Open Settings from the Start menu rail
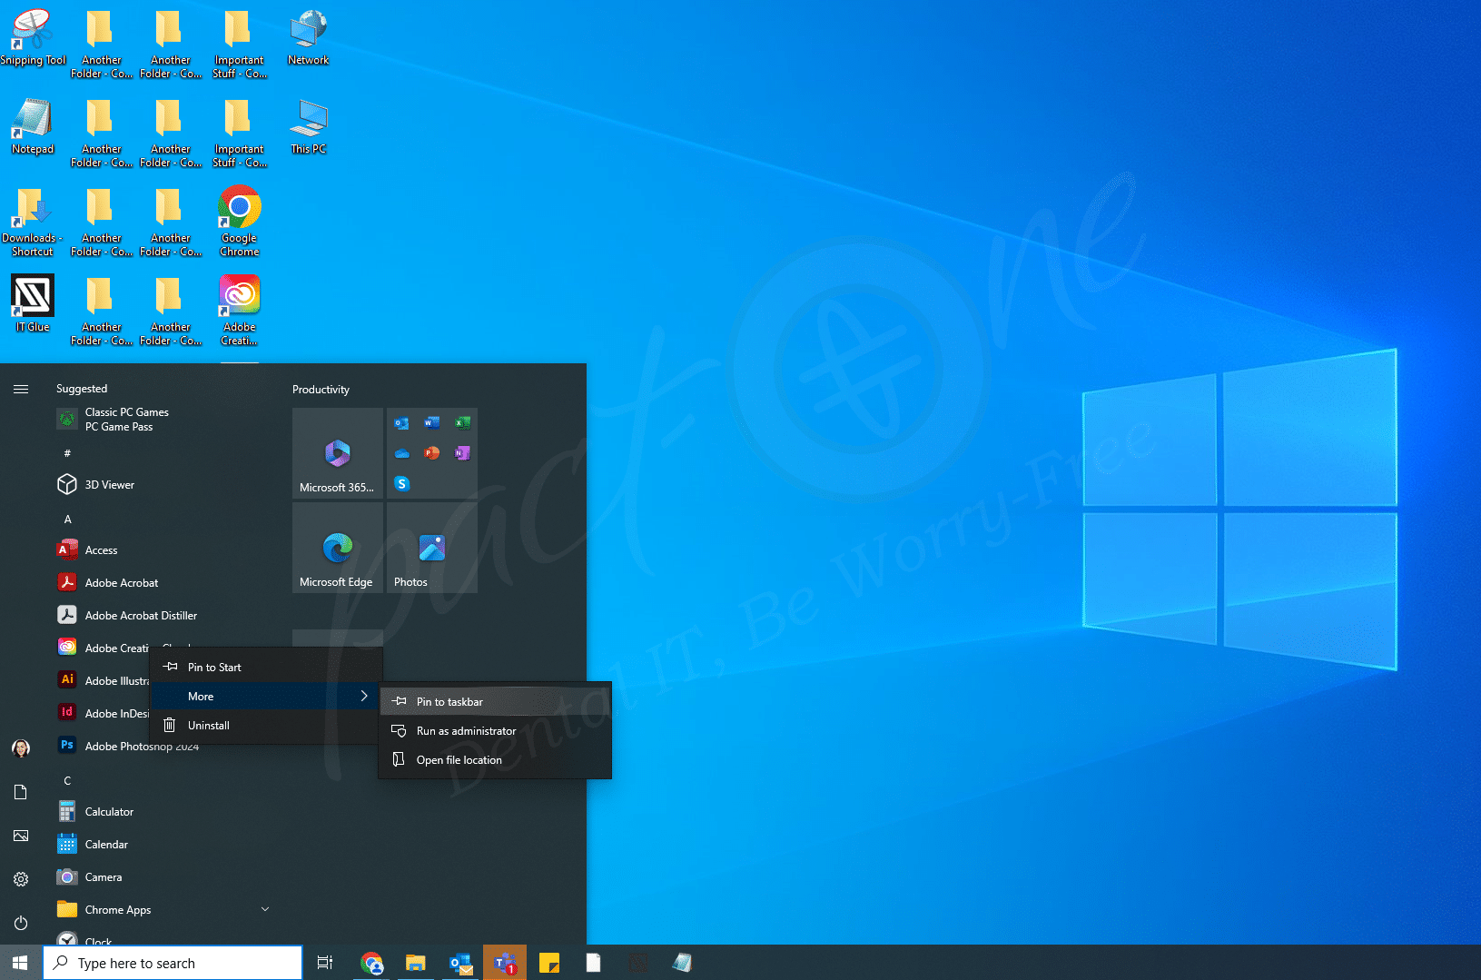This screenshot has height=980, width=1481. [x=21, y=879]
